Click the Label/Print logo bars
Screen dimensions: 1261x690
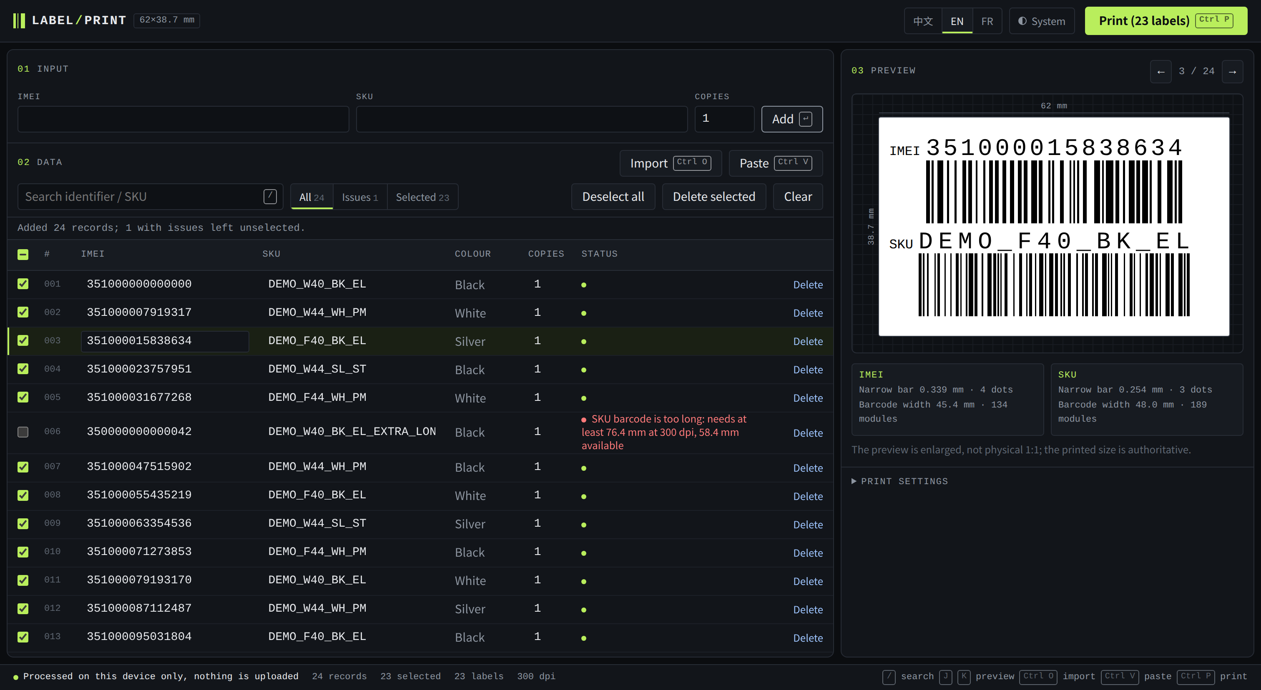tap(19, 20)
